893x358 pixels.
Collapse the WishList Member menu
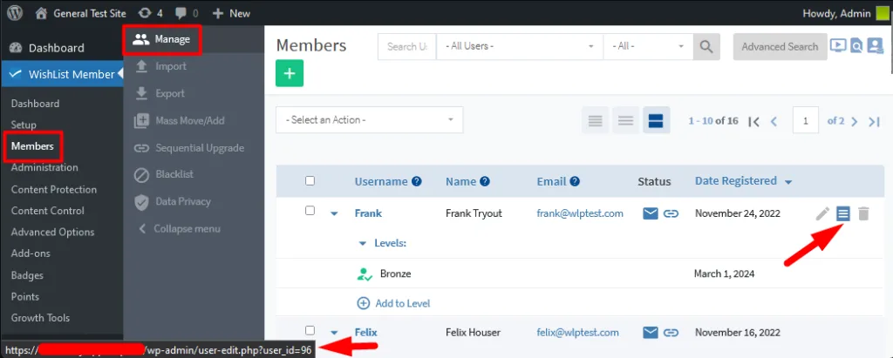pos(180,229)
